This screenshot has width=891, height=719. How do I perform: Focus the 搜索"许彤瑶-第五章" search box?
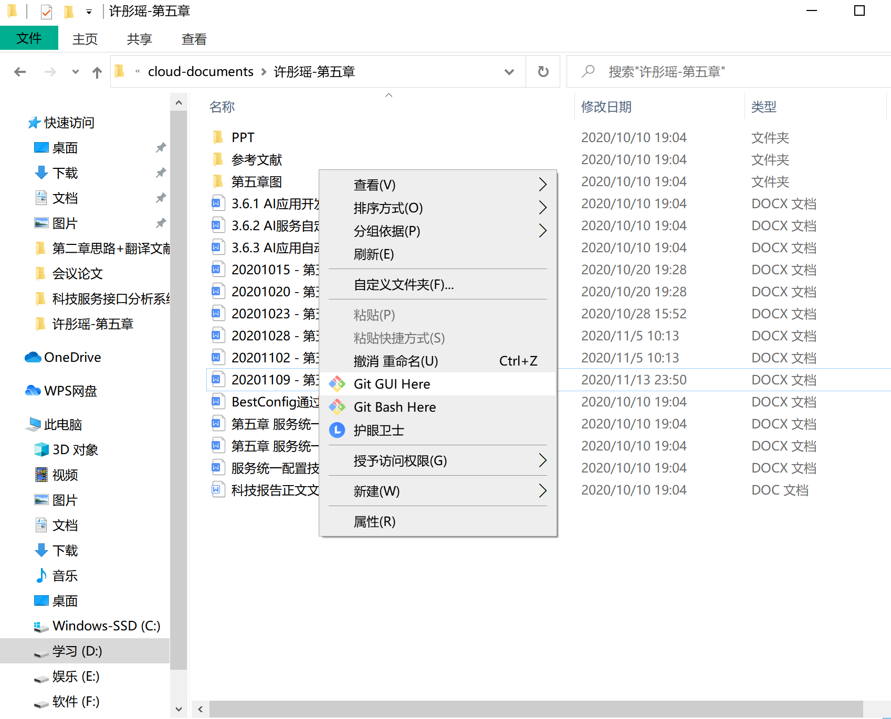730,71
